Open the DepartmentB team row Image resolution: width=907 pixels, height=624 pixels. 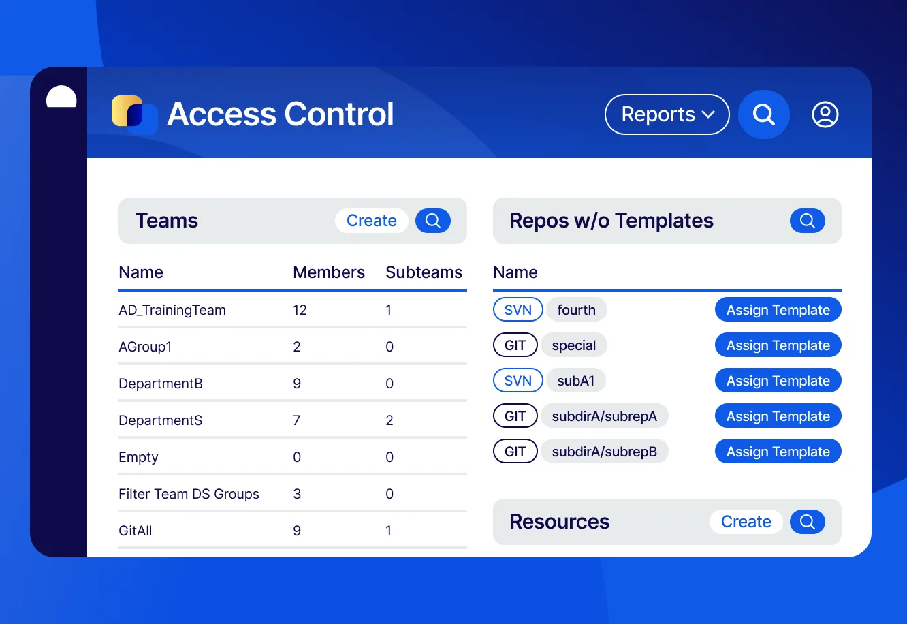pyautogui.click(x=293, y=384)
